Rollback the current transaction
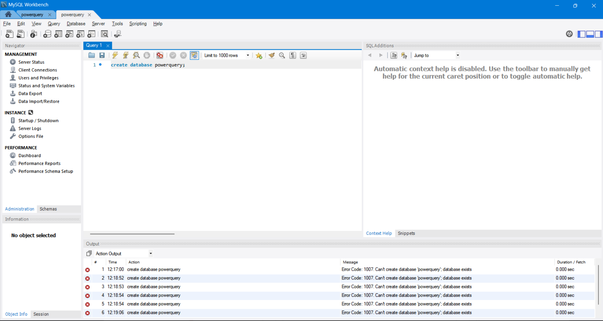The image size is (603, 321). tap(183, 55)
